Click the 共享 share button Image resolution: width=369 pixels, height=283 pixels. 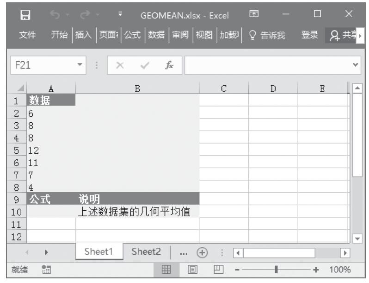(x=343, y=35)
